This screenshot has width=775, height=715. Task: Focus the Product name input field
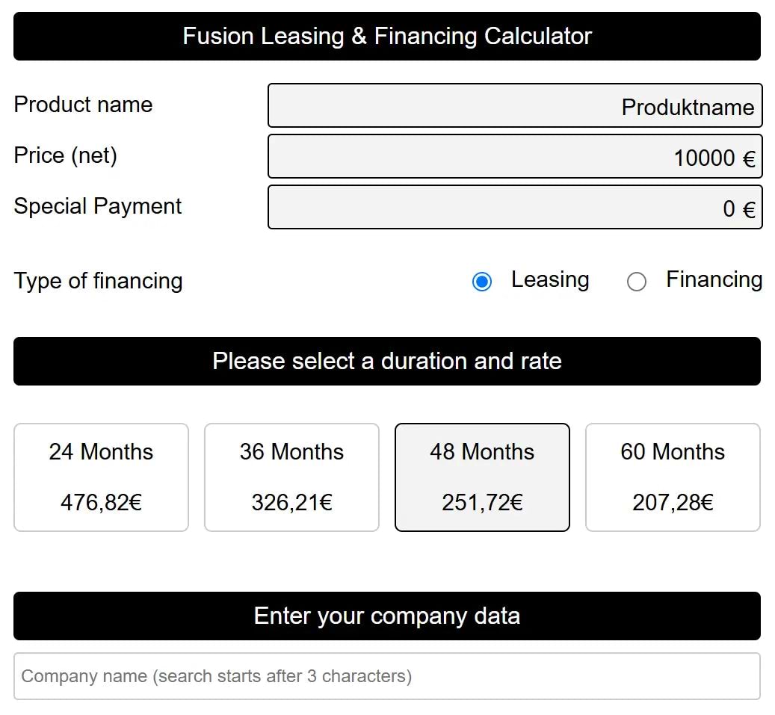[x=515, y=106]
